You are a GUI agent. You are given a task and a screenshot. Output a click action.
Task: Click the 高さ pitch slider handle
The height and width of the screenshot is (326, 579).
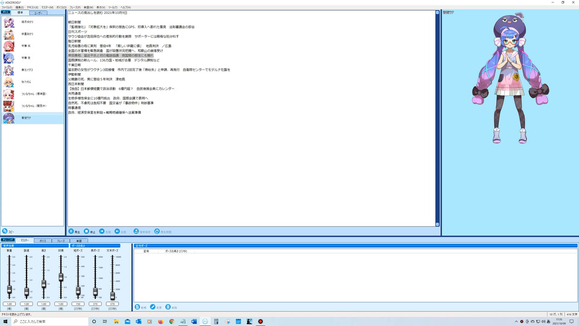pyautogui.click(x=43, y=284)
